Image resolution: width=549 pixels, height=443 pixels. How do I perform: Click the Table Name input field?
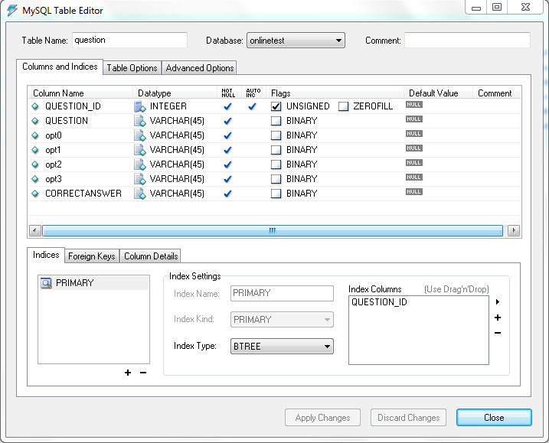(x=129, y=40)
